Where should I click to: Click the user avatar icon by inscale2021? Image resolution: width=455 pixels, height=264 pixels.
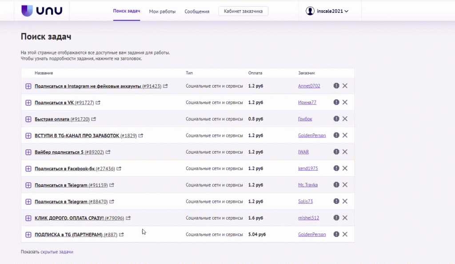point(310,11)
